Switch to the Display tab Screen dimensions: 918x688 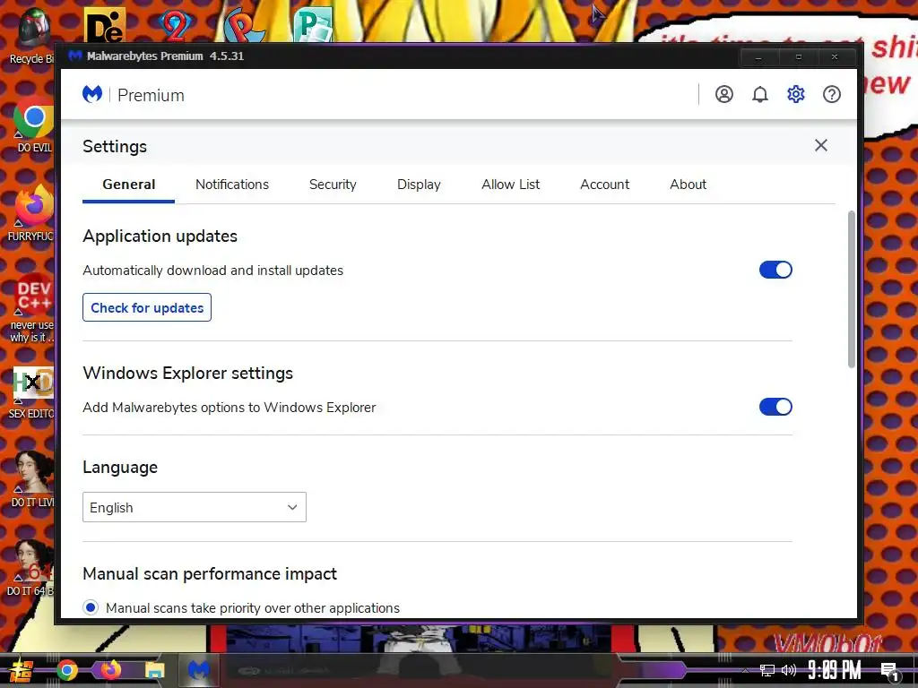pyautogui.click(x=419, y=185)
